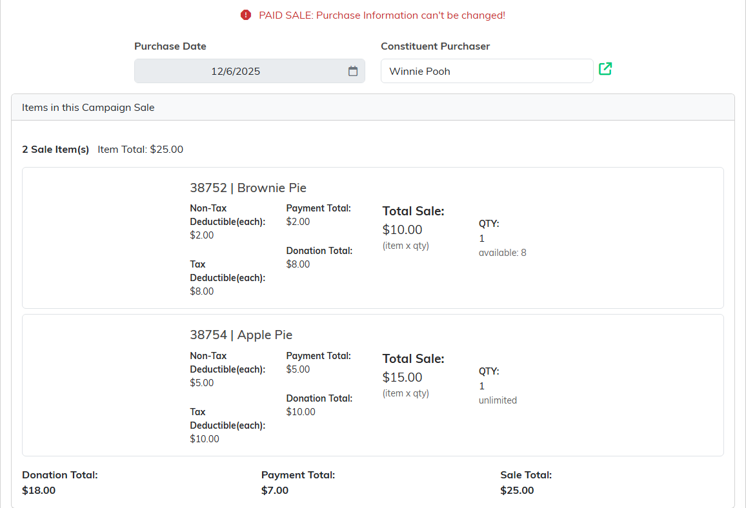Viewport: 746px width, 508px height.
Task: Click the 38752 | Brownie Pie title
Action: coord(248,188)
